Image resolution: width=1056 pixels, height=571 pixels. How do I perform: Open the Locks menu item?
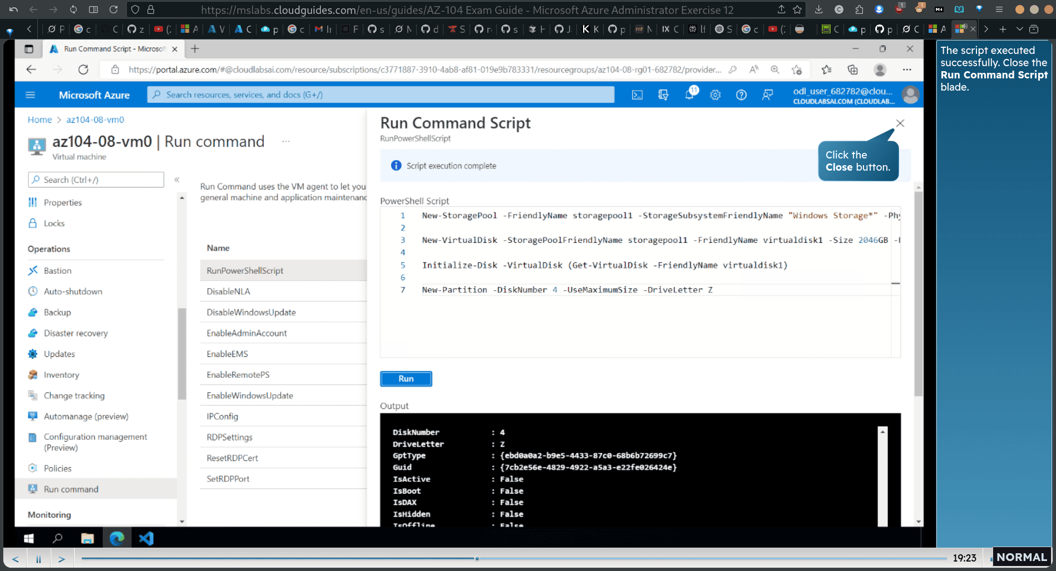tap(54, 224)
